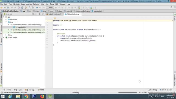Select MainActivity in the project tree
This screenshot has width=176, height=99.
[x=22, y=27]
